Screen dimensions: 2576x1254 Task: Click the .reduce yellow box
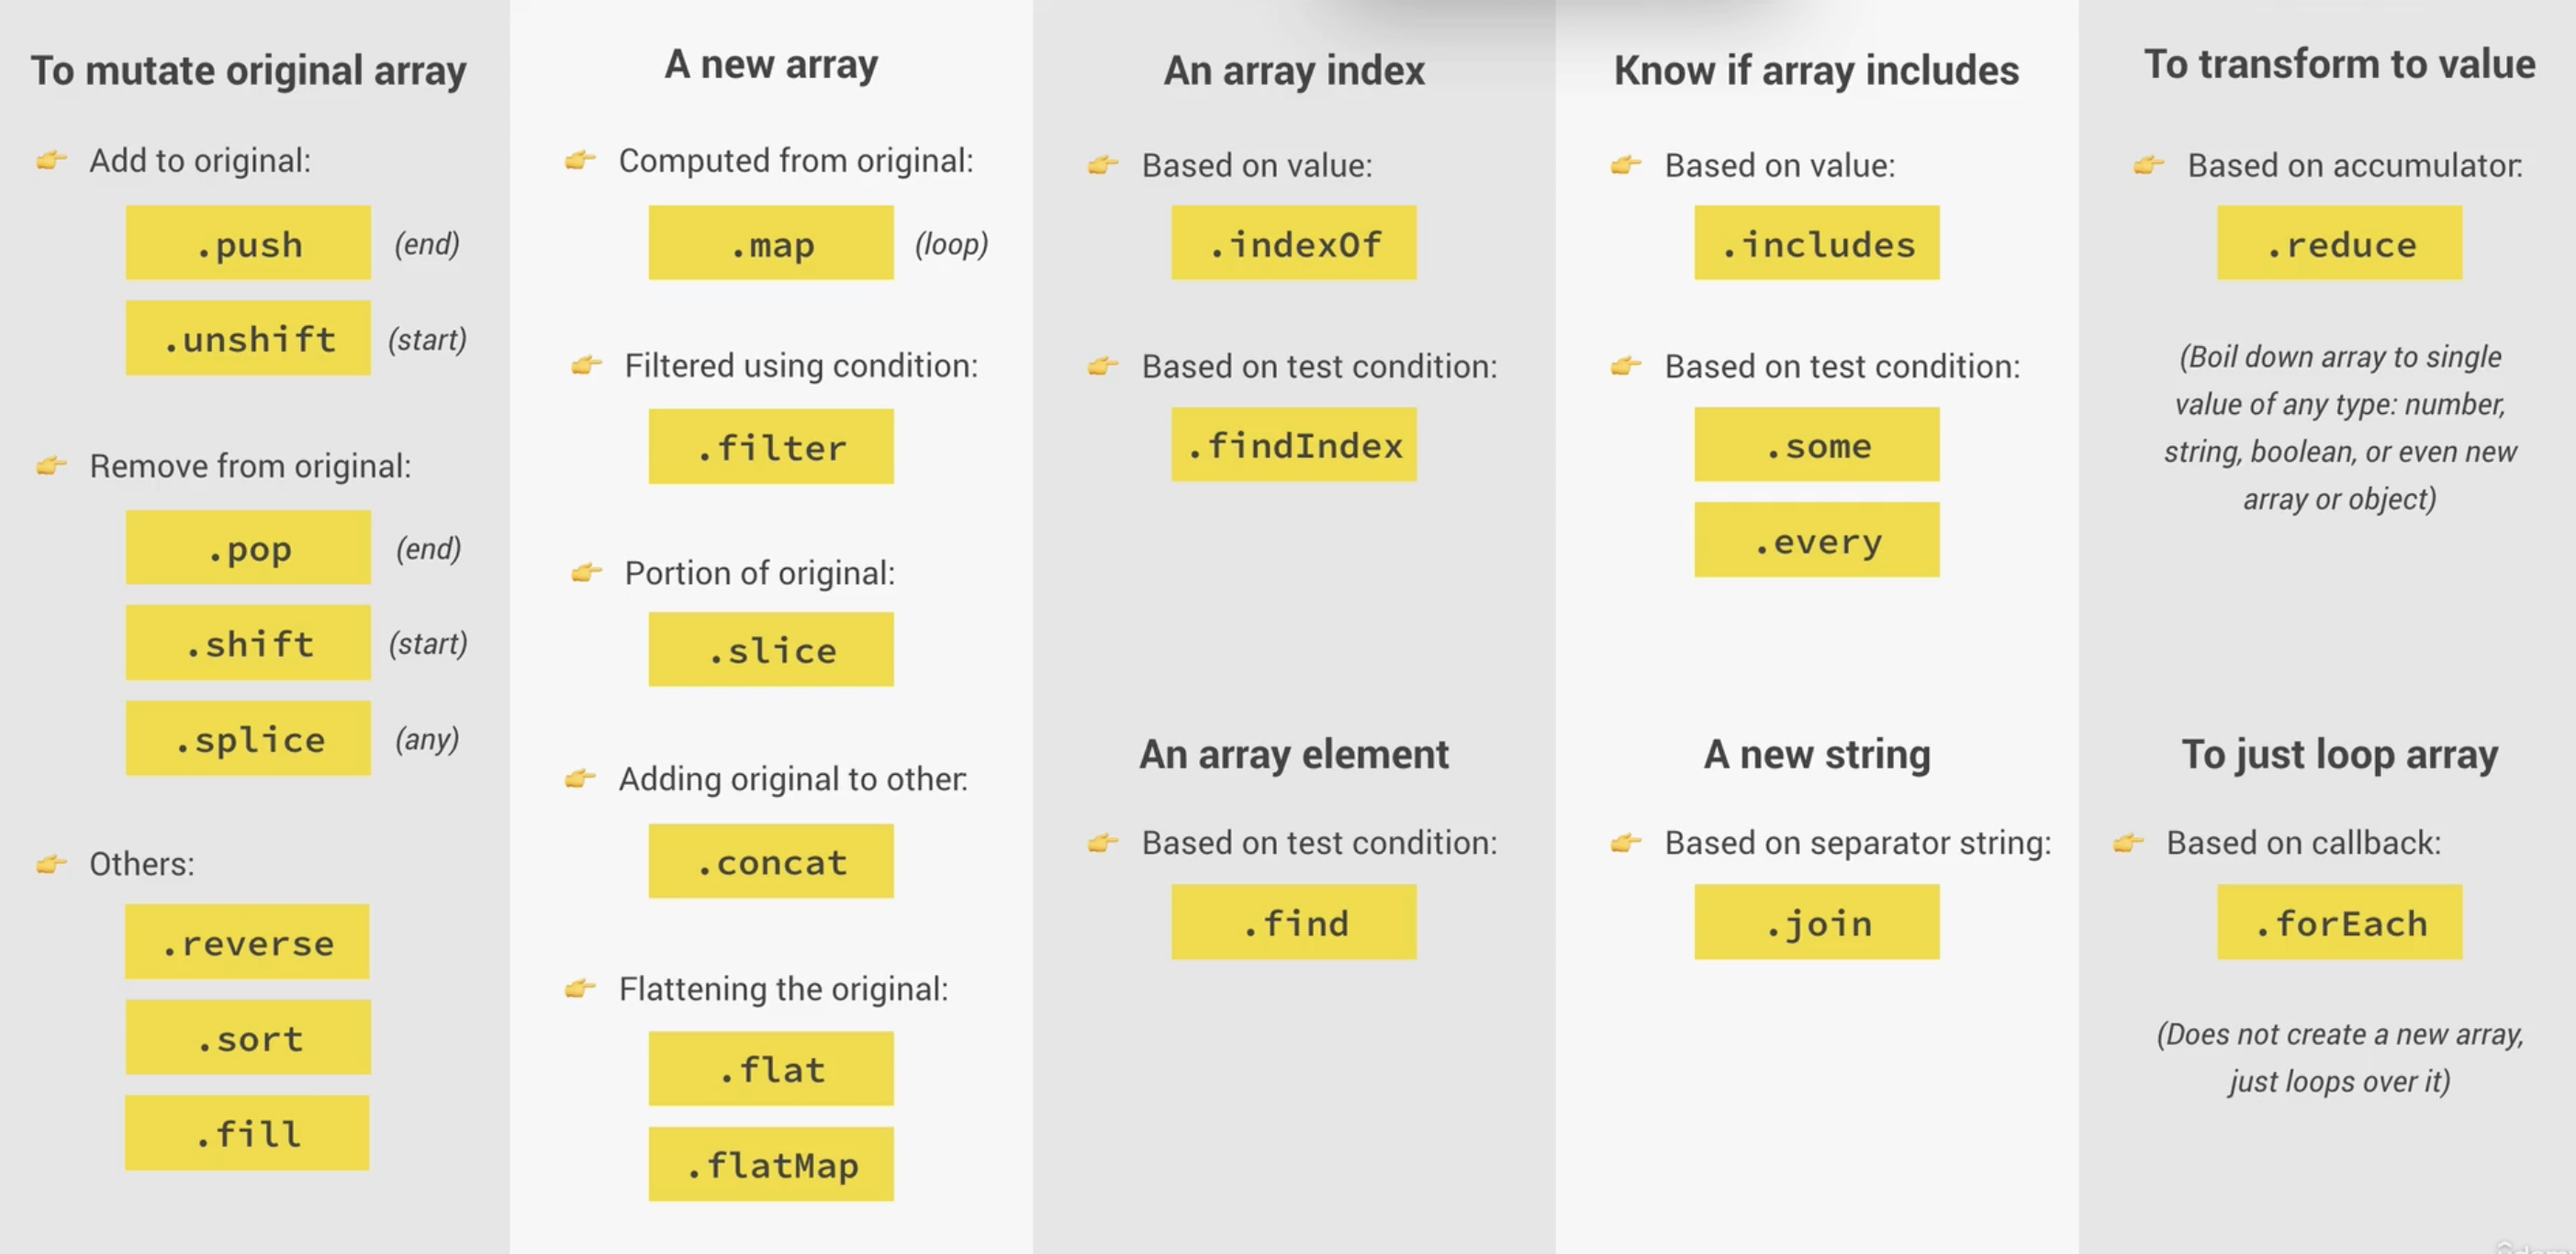point(2340,243)
